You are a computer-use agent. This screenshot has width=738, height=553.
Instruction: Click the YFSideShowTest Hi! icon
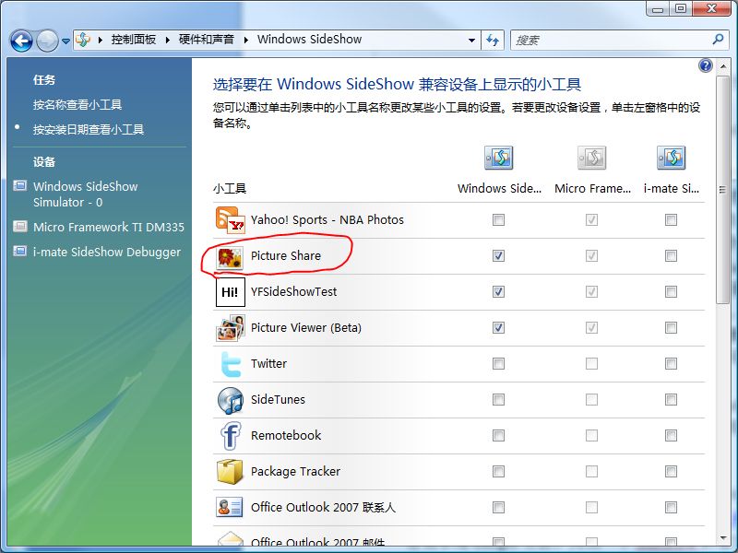click(230, 292)
